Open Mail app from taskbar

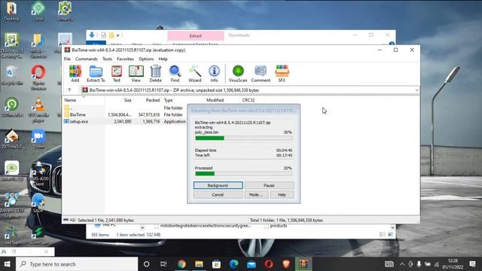(x=252, y=264)
